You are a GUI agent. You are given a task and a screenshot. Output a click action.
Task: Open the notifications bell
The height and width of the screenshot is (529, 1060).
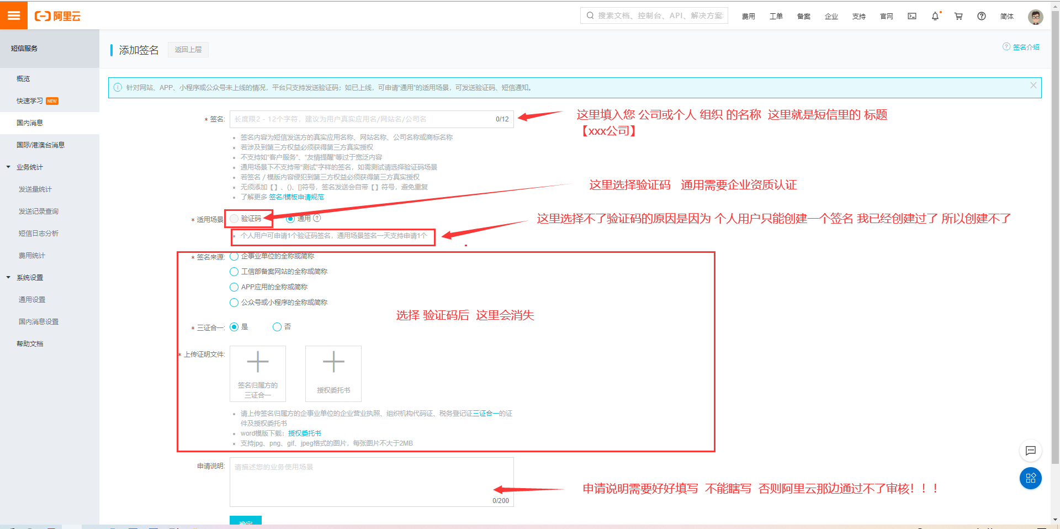coord(935,16)
